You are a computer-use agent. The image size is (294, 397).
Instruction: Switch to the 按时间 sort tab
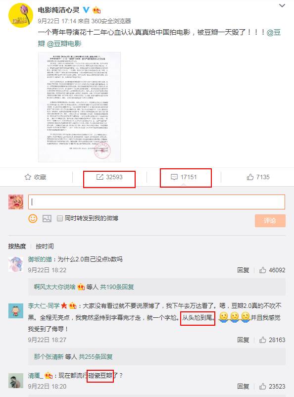[x=45, y=246]
